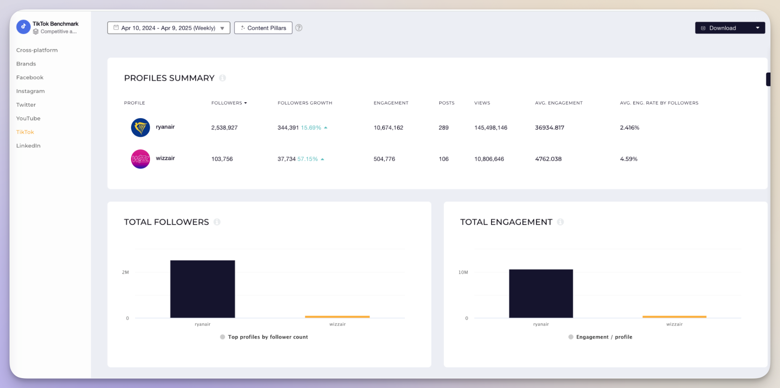Click wizzair posts count 106

[x=443, y=159]
